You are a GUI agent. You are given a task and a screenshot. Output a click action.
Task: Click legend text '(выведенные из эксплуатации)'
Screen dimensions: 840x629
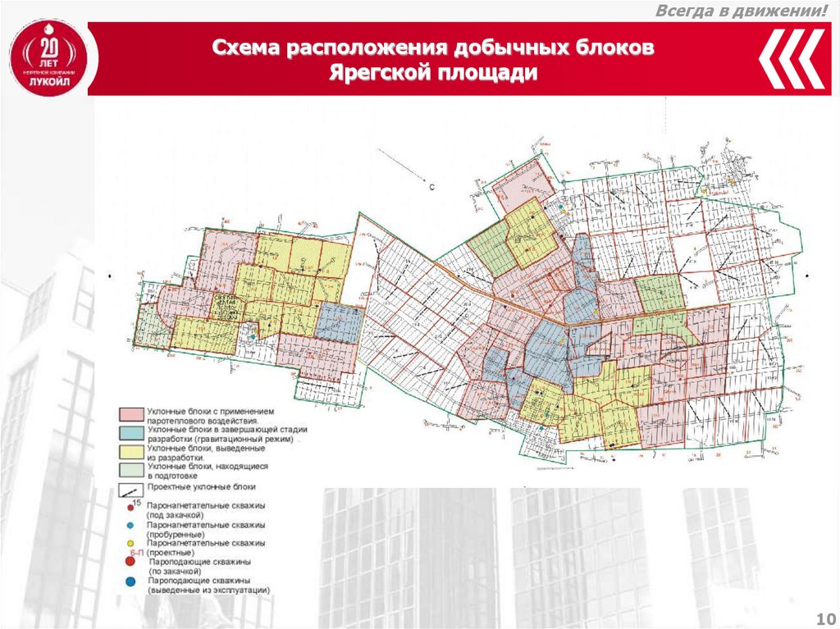point(209,590)
